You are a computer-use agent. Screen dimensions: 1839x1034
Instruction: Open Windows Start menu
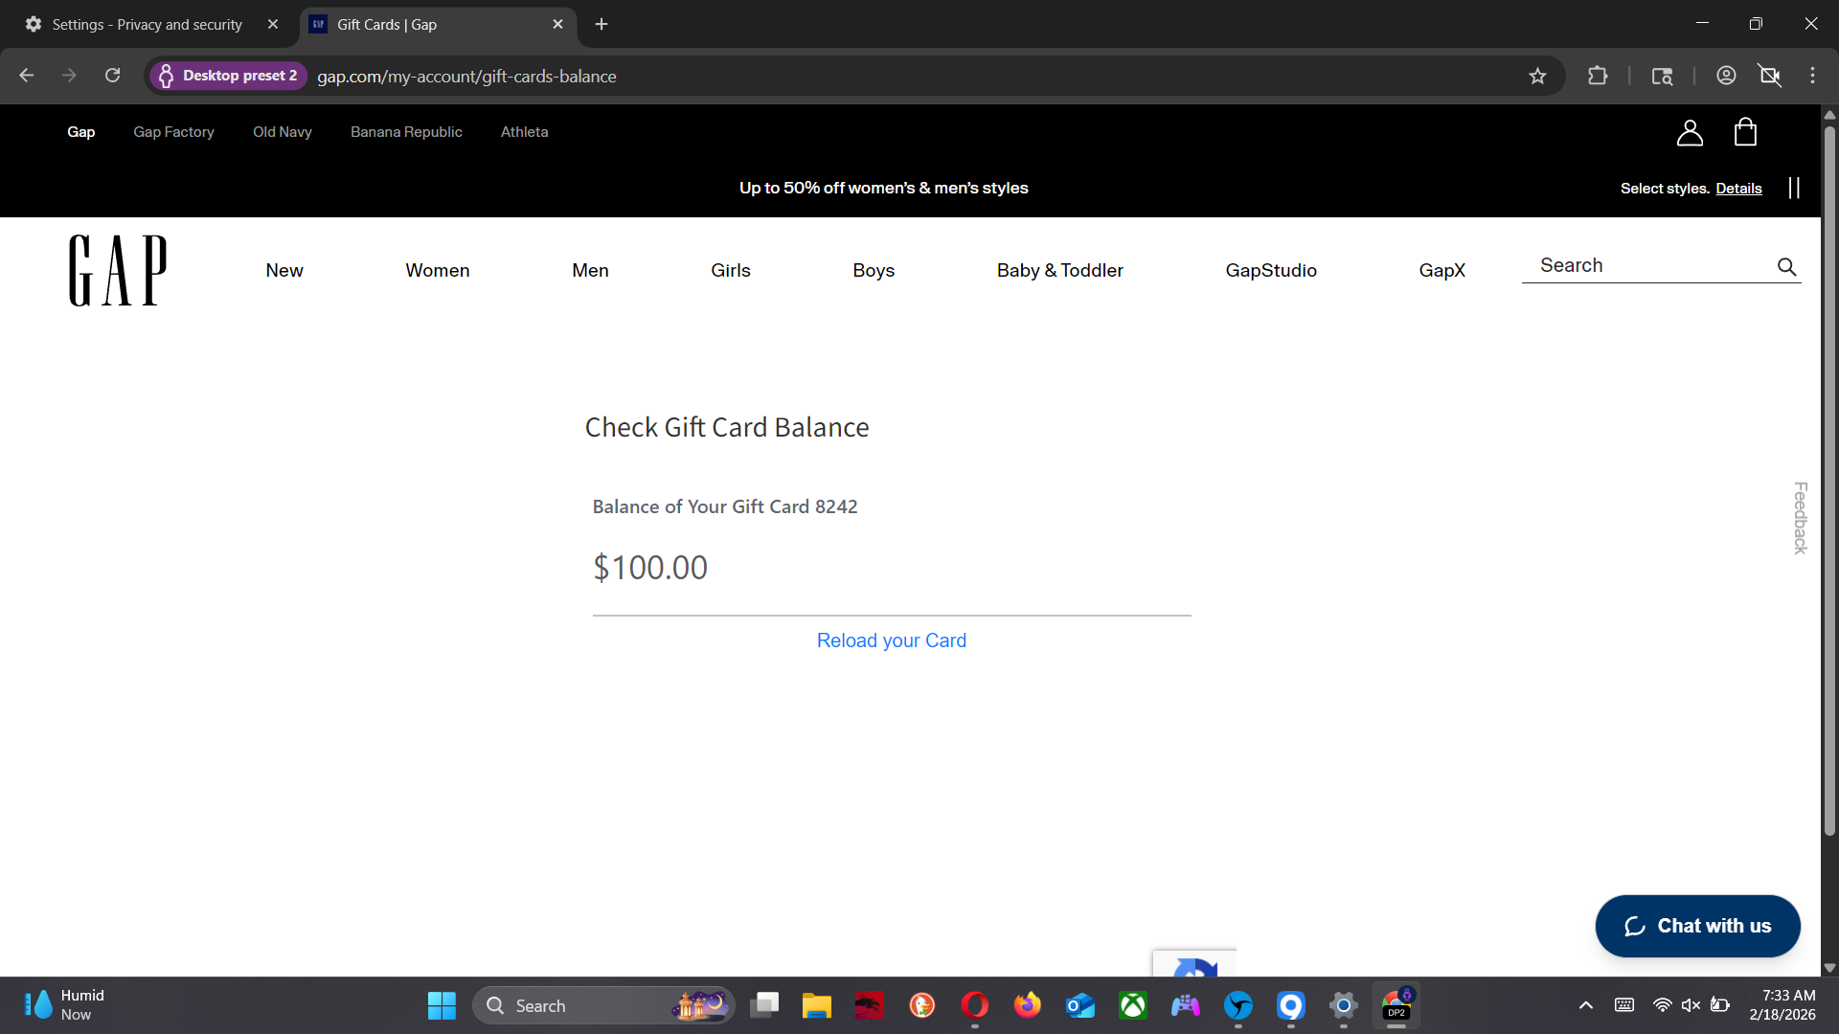[442, 1005]
